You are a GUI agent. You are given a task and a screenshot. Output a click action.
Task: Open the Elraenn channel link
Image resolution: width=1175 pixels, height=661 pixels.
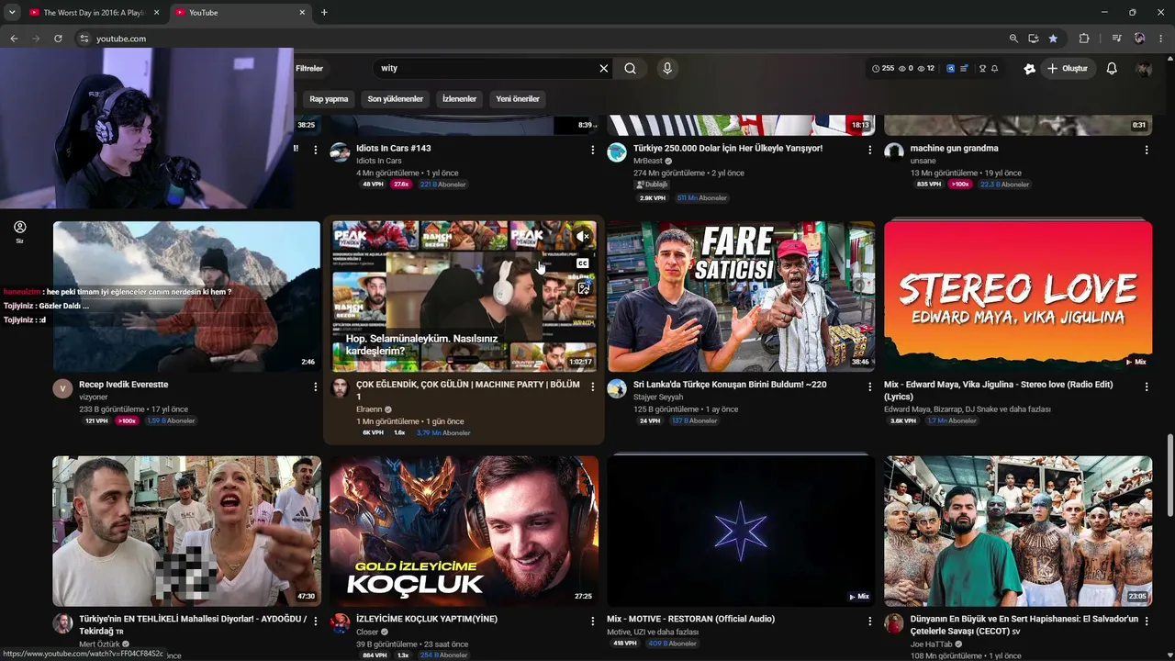click(x=369, y=409)
